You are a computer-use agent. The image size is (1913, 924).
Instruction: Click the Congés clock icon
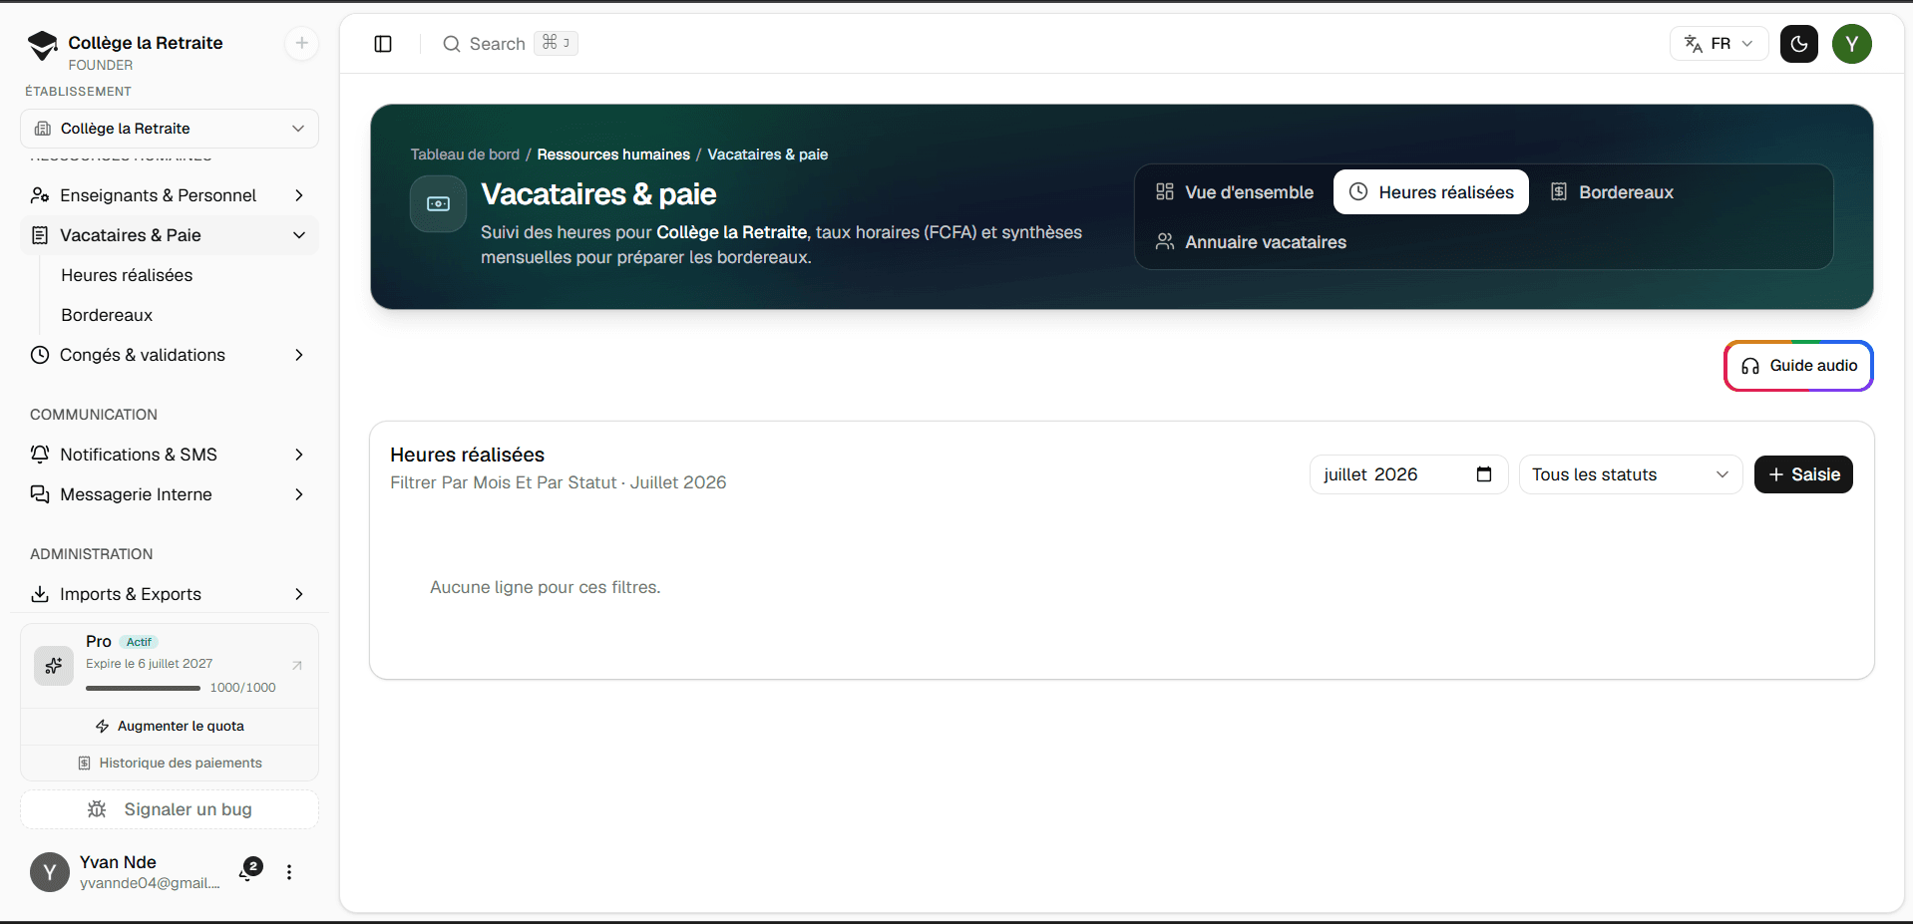click(40, 355)
